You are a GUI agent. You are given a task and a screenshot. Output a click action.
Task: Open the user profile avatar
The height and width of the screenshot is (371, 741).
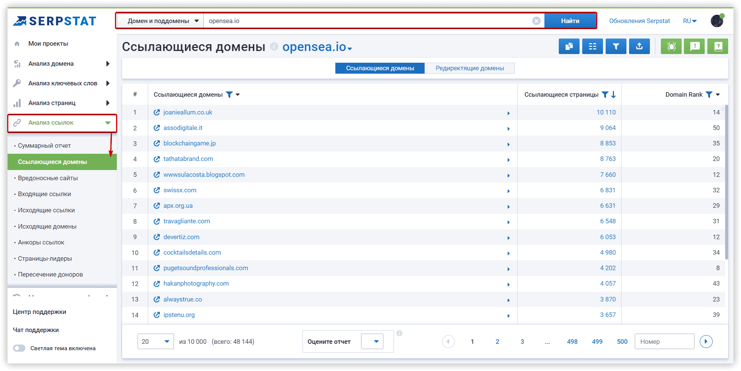click(717, 21)
